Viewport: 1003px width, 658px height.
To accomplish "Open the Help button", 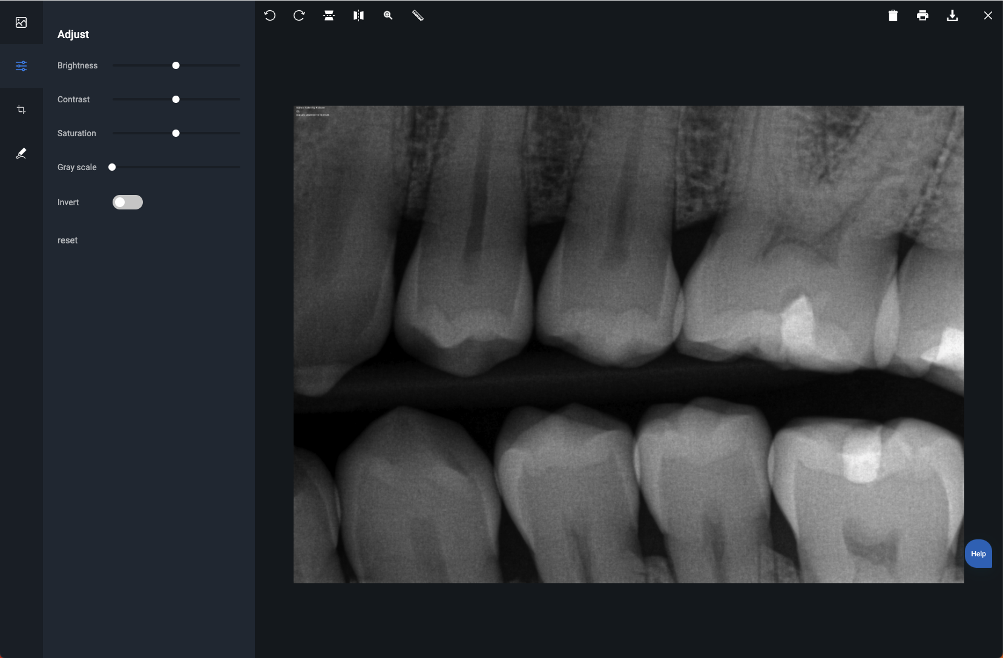I will pyautogui.click(x=979, y=553).
